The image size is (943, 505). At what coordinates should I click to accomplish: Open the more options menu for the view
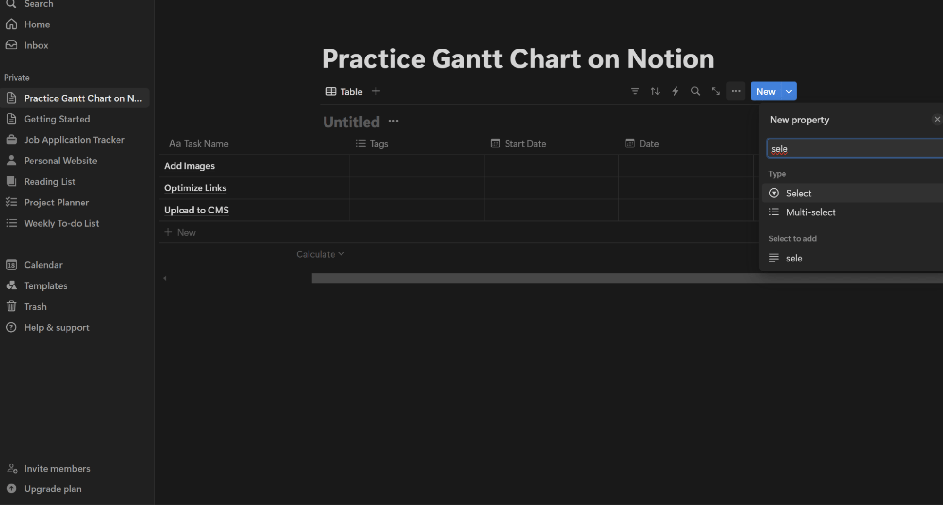tap(735, 91)
